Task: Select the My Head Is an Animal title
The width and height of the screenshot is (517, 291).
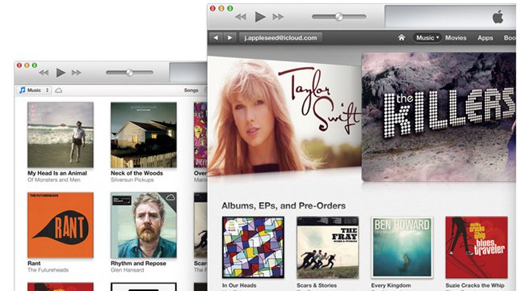Action: (x=57, y=173)
